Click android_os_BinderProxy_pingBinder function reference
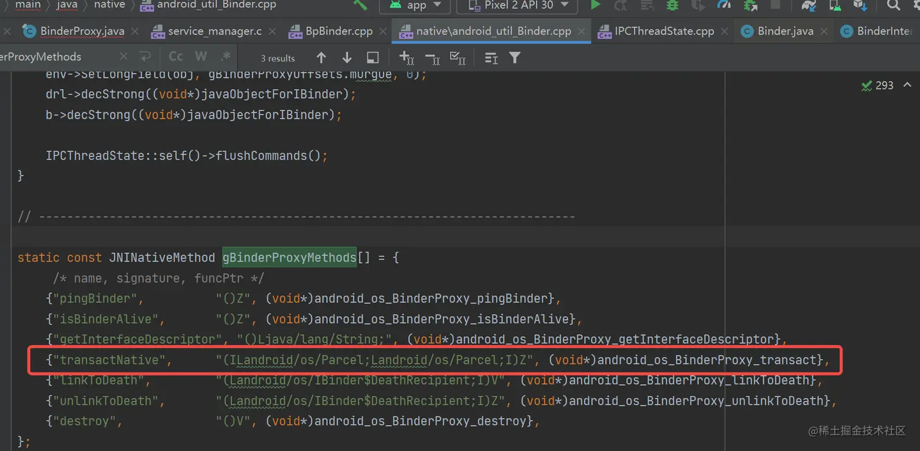The width and height of the screenshot is (920, 451). 431,298
